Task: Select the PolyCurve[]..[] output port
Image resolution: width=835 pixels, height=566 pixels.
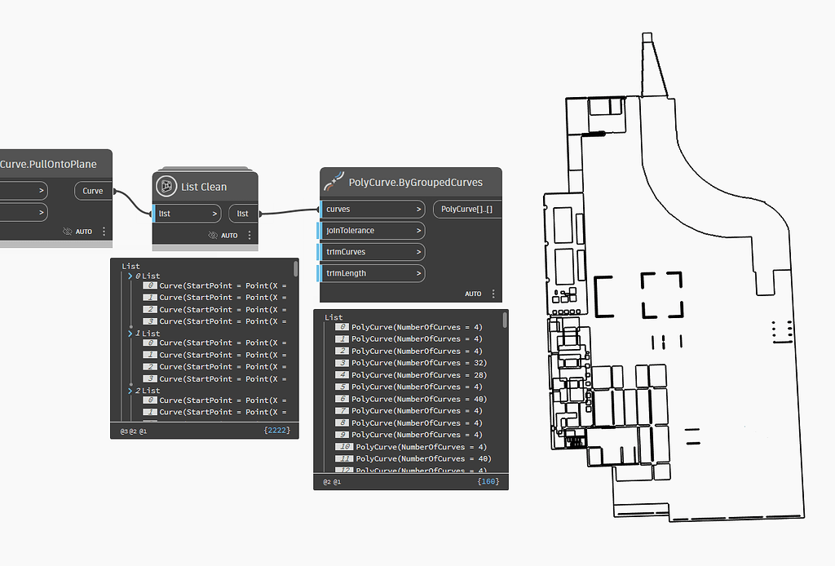Action: point(466,209)
